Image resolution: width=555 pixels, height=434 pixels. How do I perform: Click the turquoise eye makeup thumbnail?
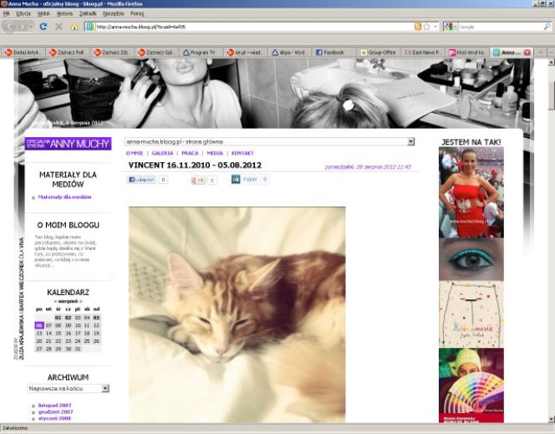point(471,259)
